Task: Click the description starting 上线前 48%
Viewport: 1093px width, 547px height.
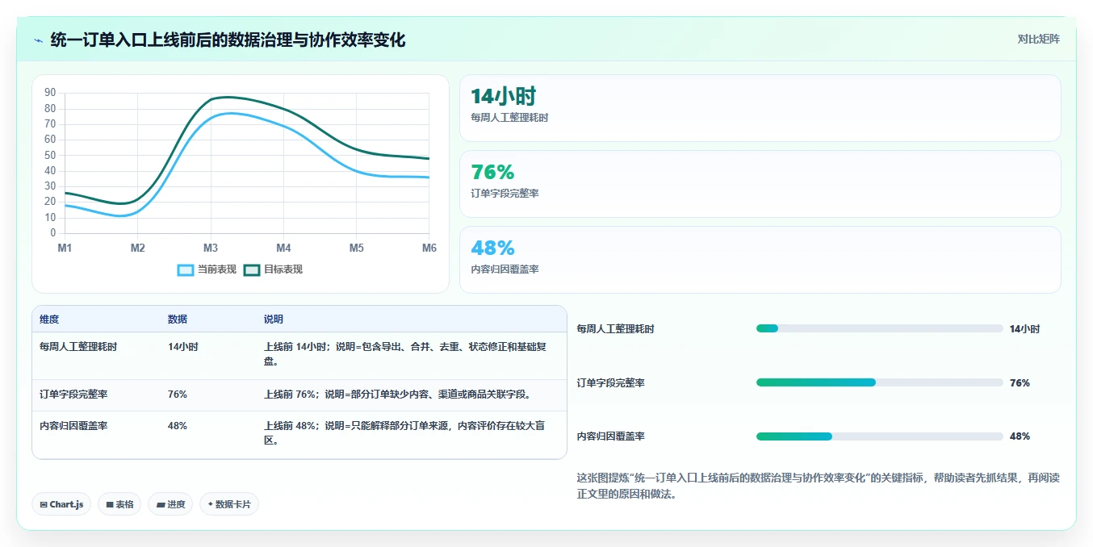Action: 405,433
